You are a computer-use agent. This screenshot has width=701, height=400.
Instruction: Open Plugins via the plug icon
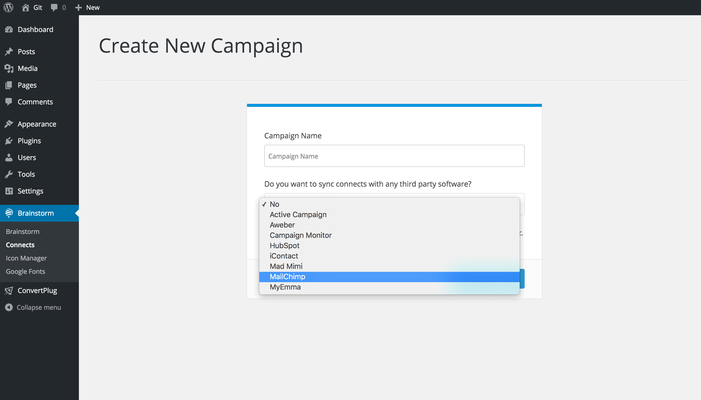9,141
